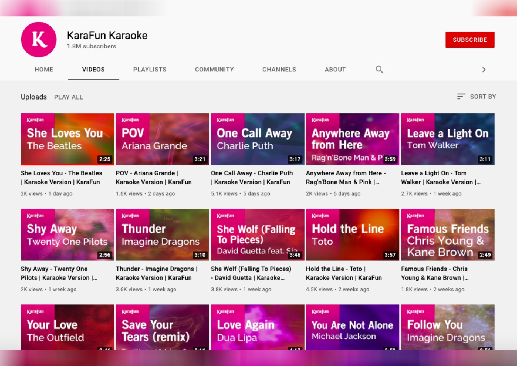Open Hold the Line Toto thumbnail
Image resolution: width=517 pixels, height=366 pixels.
coord(352,235)
